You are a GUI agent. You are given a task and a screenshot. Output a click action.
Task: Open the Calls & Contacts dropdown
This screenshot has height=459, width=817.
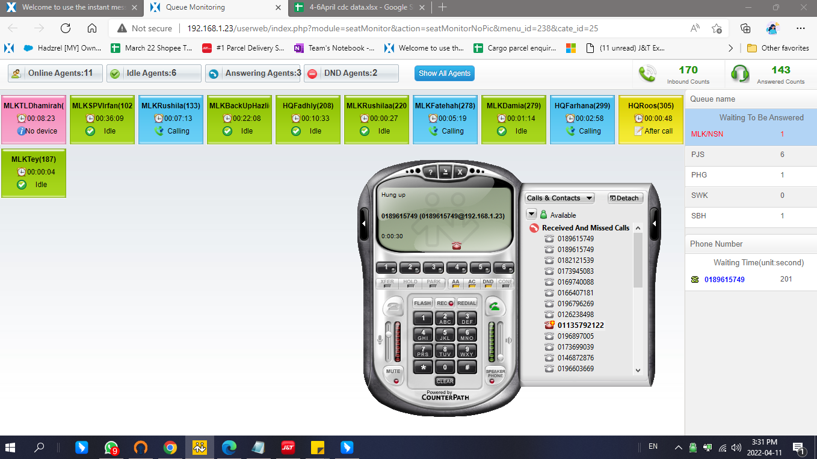(x=559, y=198)
